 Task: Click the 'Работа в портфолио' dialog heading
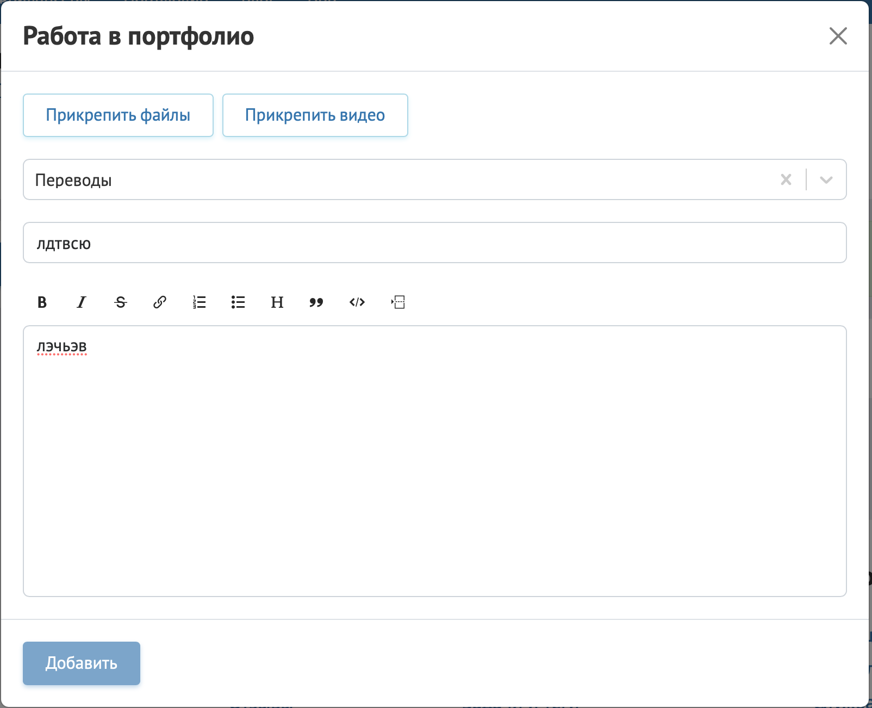(139, 36)
